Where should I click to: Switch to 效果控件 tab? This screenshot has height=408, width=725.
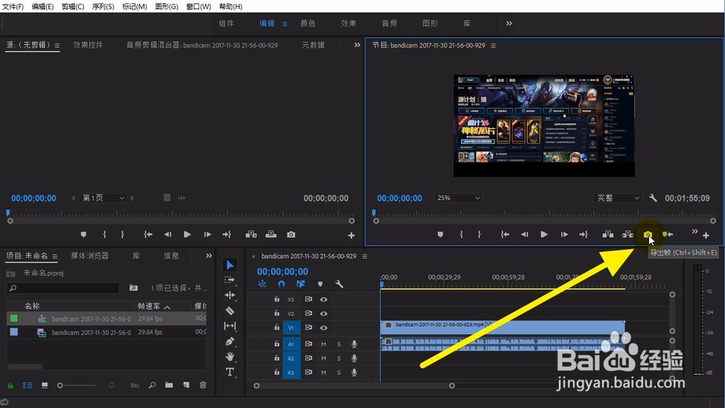(x=88, y=45)
